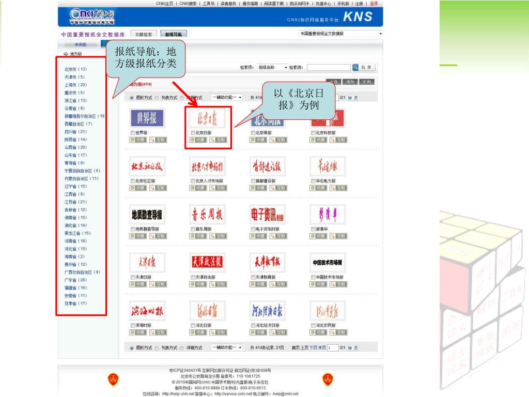The width and height of the screenshot is (529, 397).
Task: Click the 收藏 button under 北京日报
Action: [x=198, y=140]
